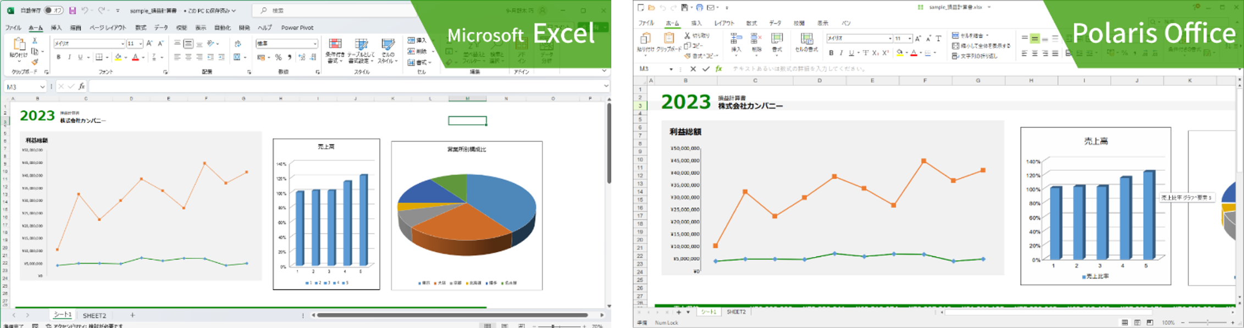Open the ヘルプ tab in Excel
This screenshot has width=1244, height=328.
pos(265,27)
